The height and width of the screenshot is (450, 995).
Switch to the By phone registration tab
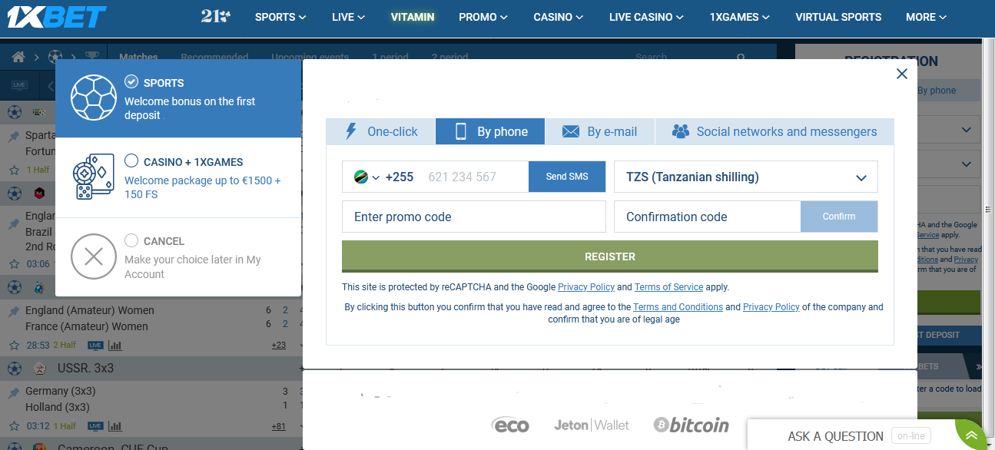click(x=490, y=131)
